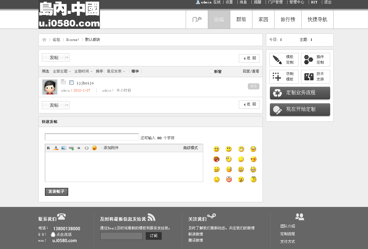Click the 发表帖子 submit post button
This screenshot has height=249, width=368.
[x=56, y=192]
